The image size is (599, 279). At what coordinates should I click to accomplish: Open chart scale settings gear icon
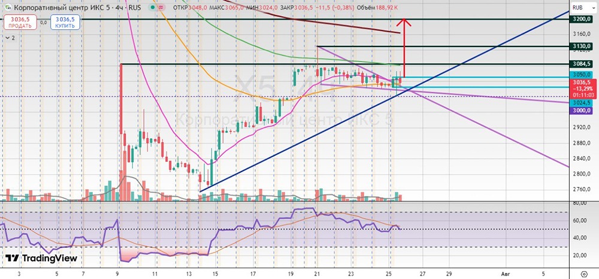pos(583,274)
